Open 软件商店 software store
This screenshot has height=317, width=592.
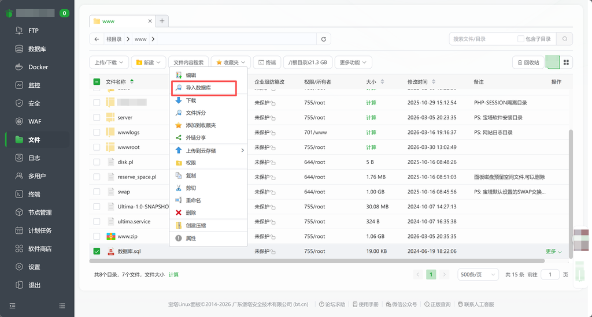coord(40,249)
